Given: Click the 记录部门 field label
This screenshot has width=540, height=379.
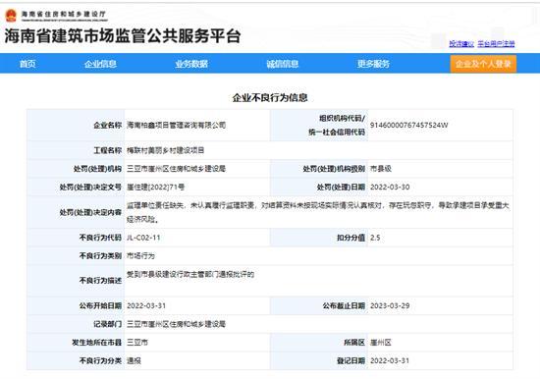Looking at the screenshot, I should pos(108,324).
